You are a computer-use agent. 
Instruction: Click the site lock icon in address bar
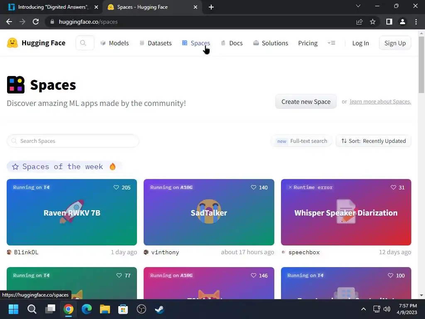point(52,22)
